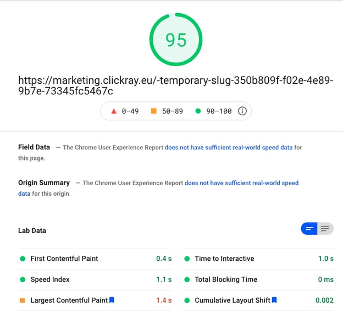Open the Origin Summary insufficient speed data link
Image resolution: width=343 pixels, height=312 pixels.
241,183
